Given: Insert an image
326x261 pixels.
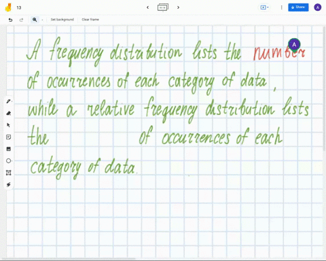Looking at the screenshot, I should [9, 149].
